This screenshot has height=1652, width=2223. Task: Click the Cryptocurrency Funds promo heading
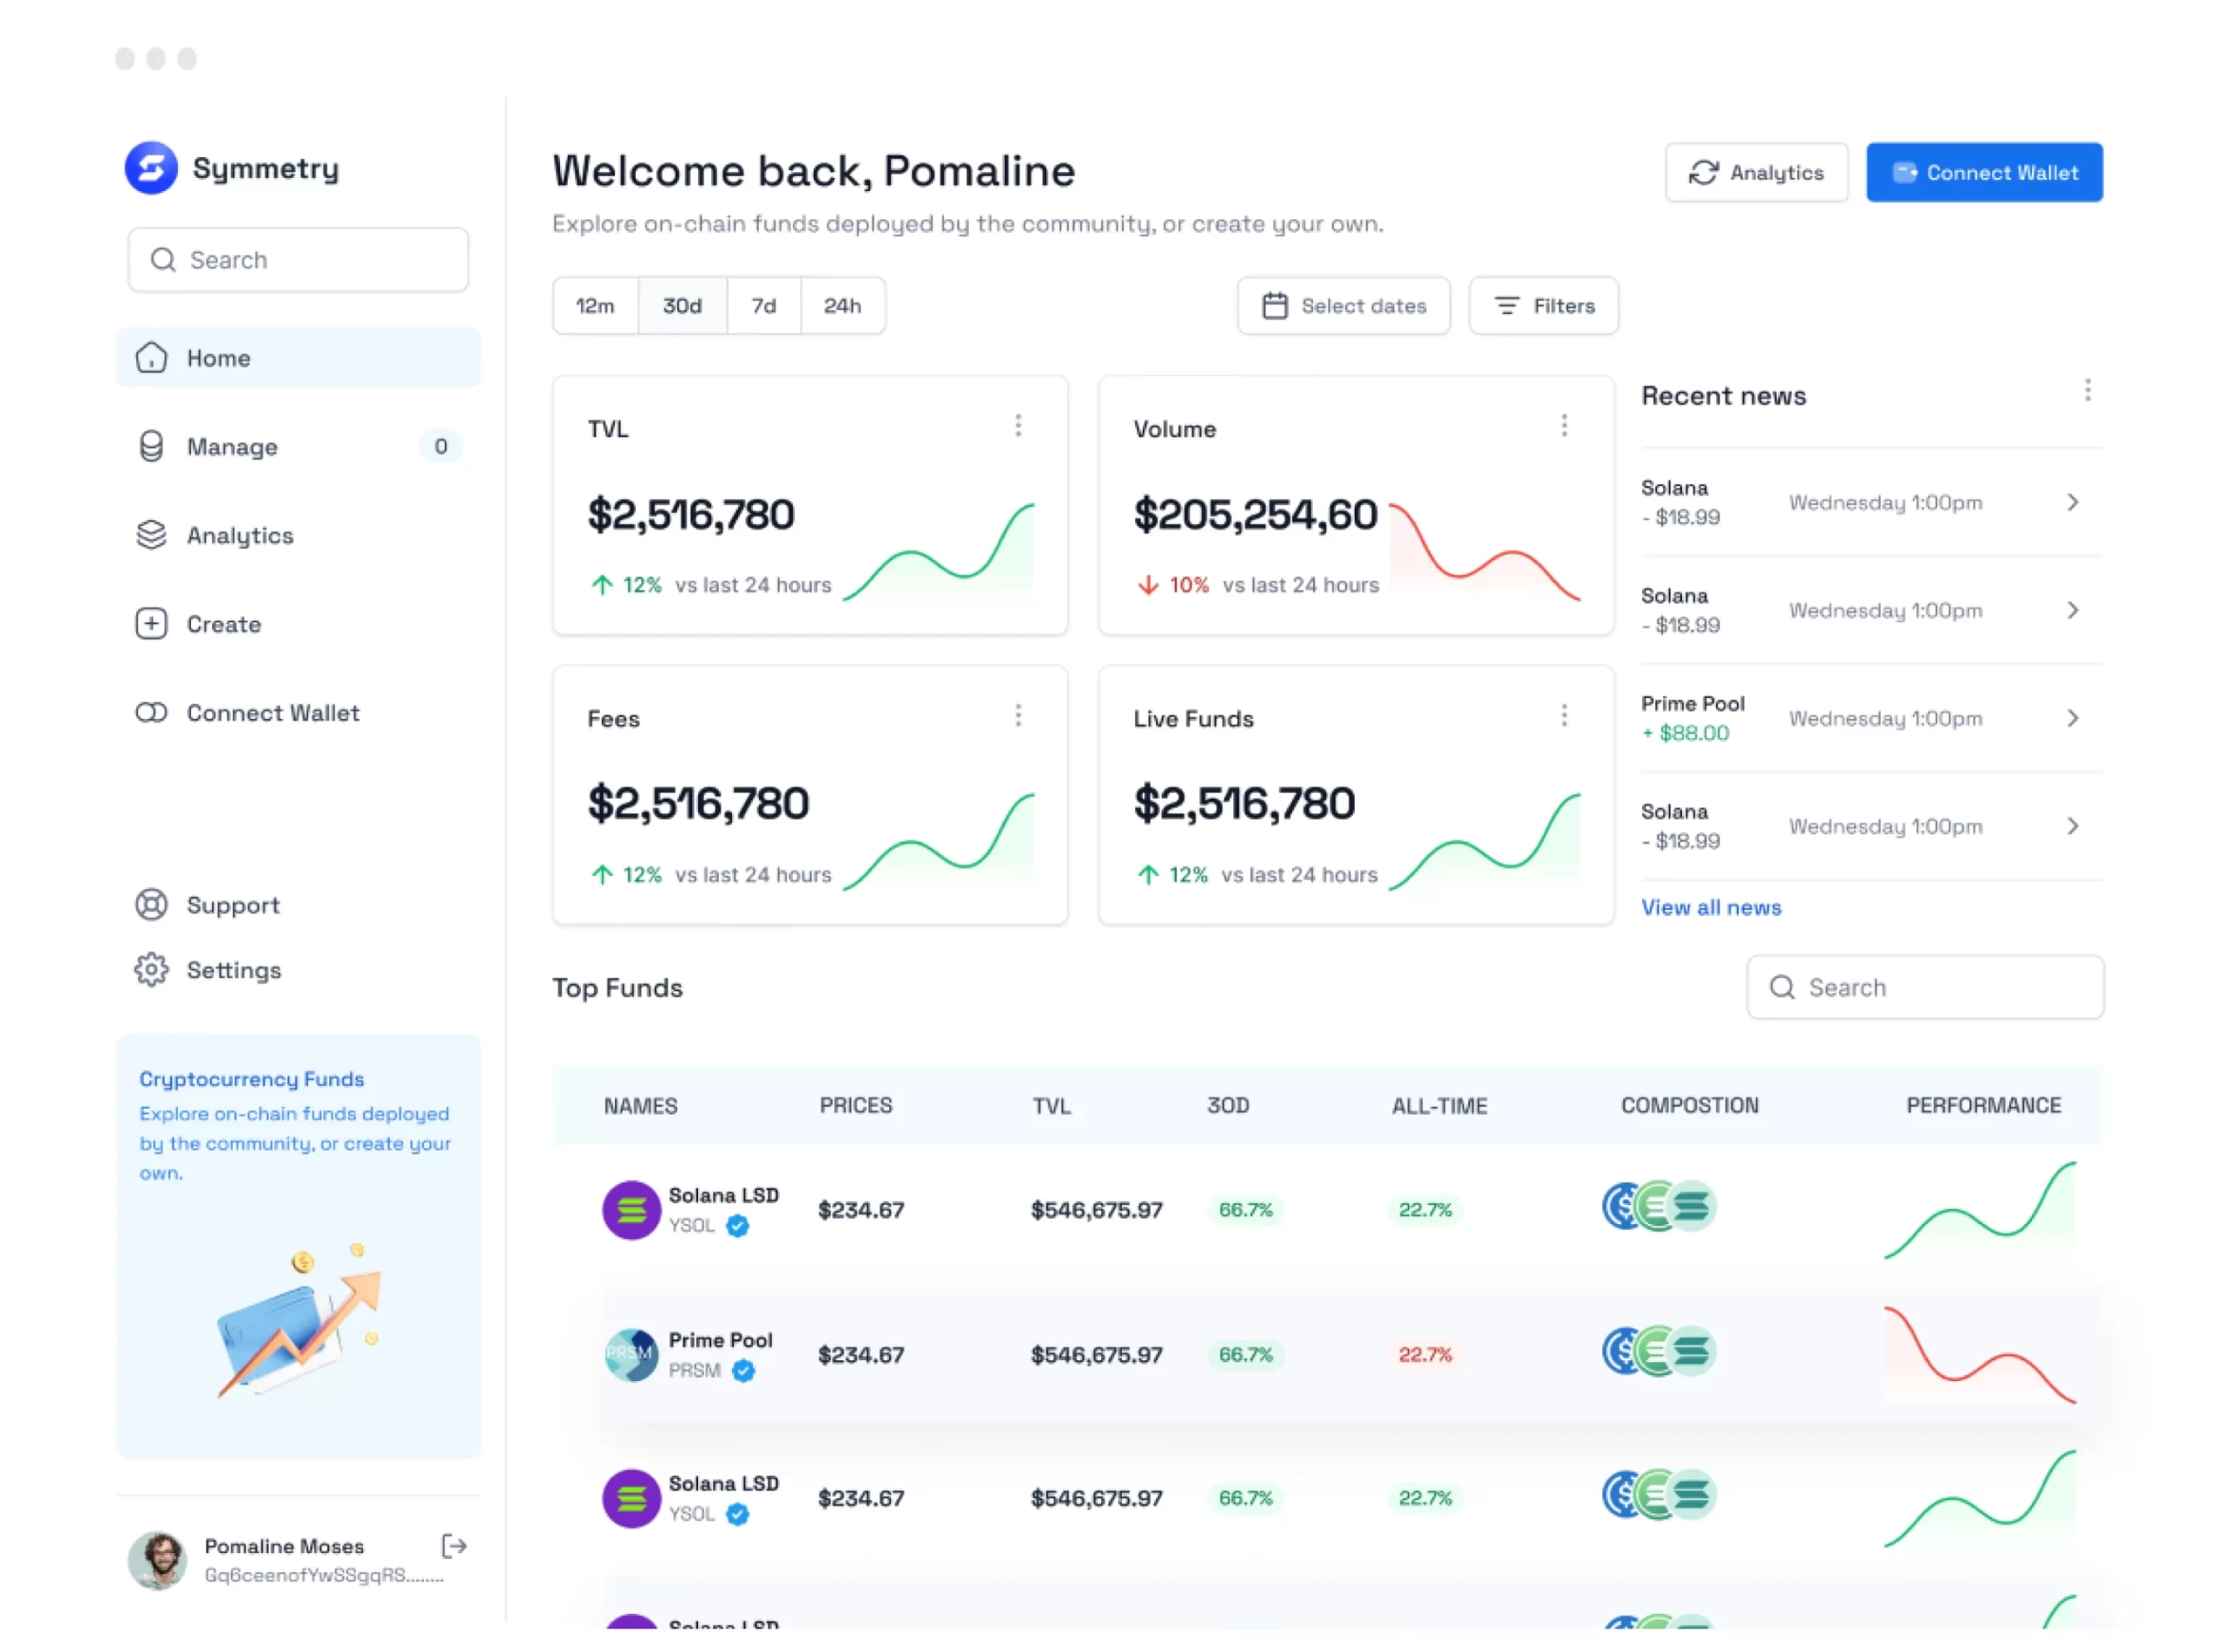point(252,1080)
